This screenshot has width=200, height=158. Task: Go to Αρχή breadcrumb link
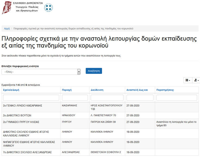(x=7, y=29)
